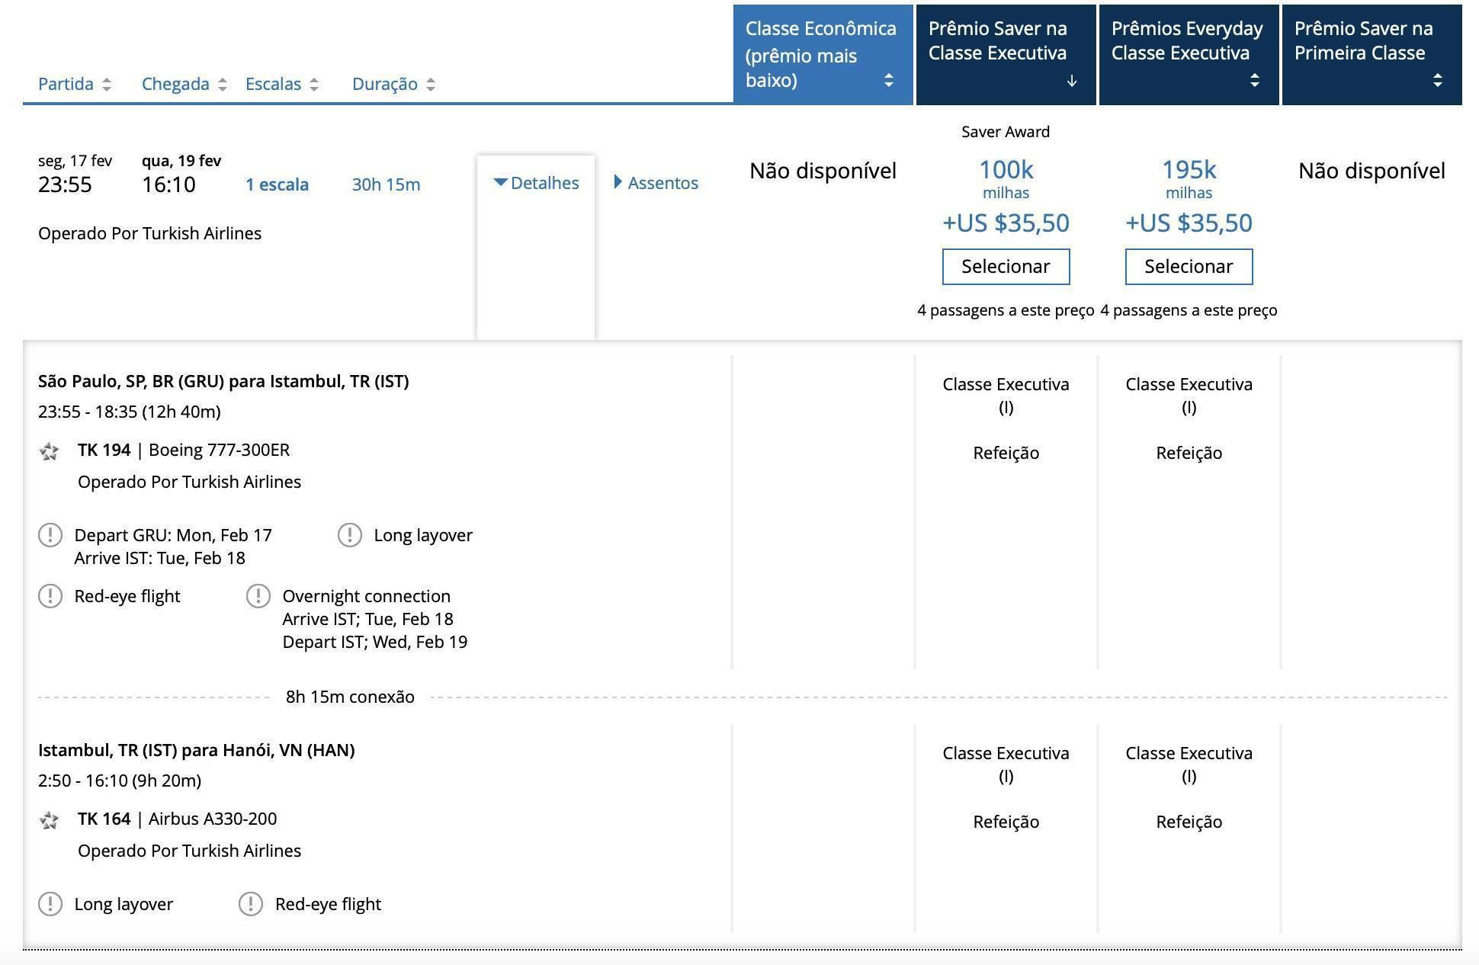Image resolution: width=1479 pixels, height=965 pixels.
Task: Sort flights by Chegada column
Action: (x=184, y=84)
